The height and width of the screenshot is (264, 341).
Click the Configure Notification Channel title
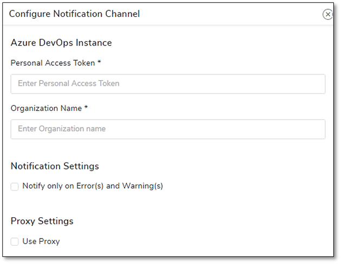pos(74,14)
